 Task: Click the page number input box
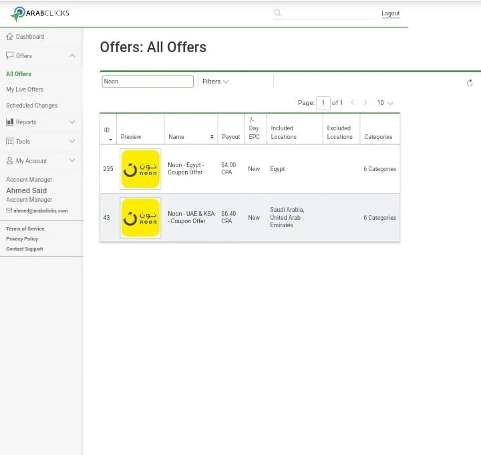pos(323,103)
